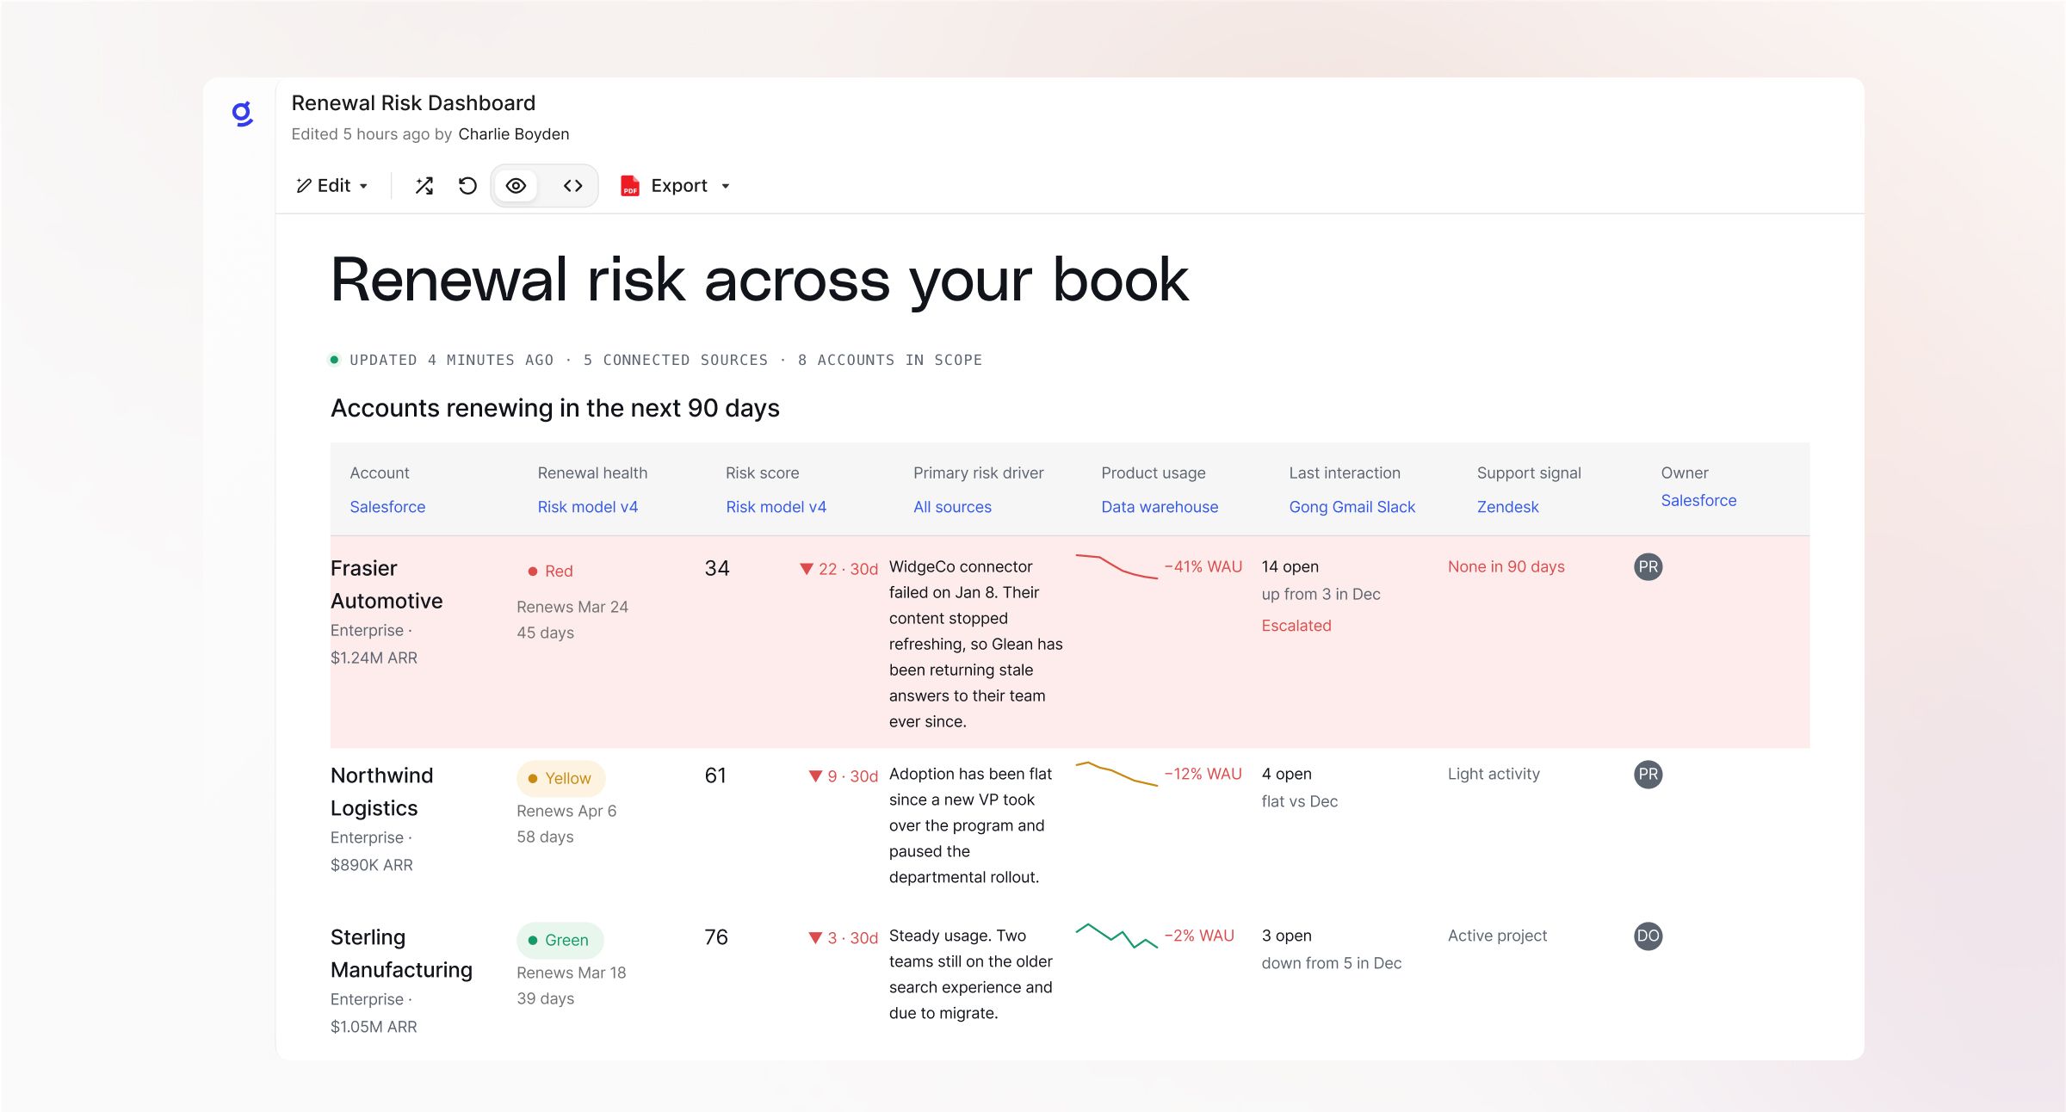Click the risk score 76 value

pos(716,937)
